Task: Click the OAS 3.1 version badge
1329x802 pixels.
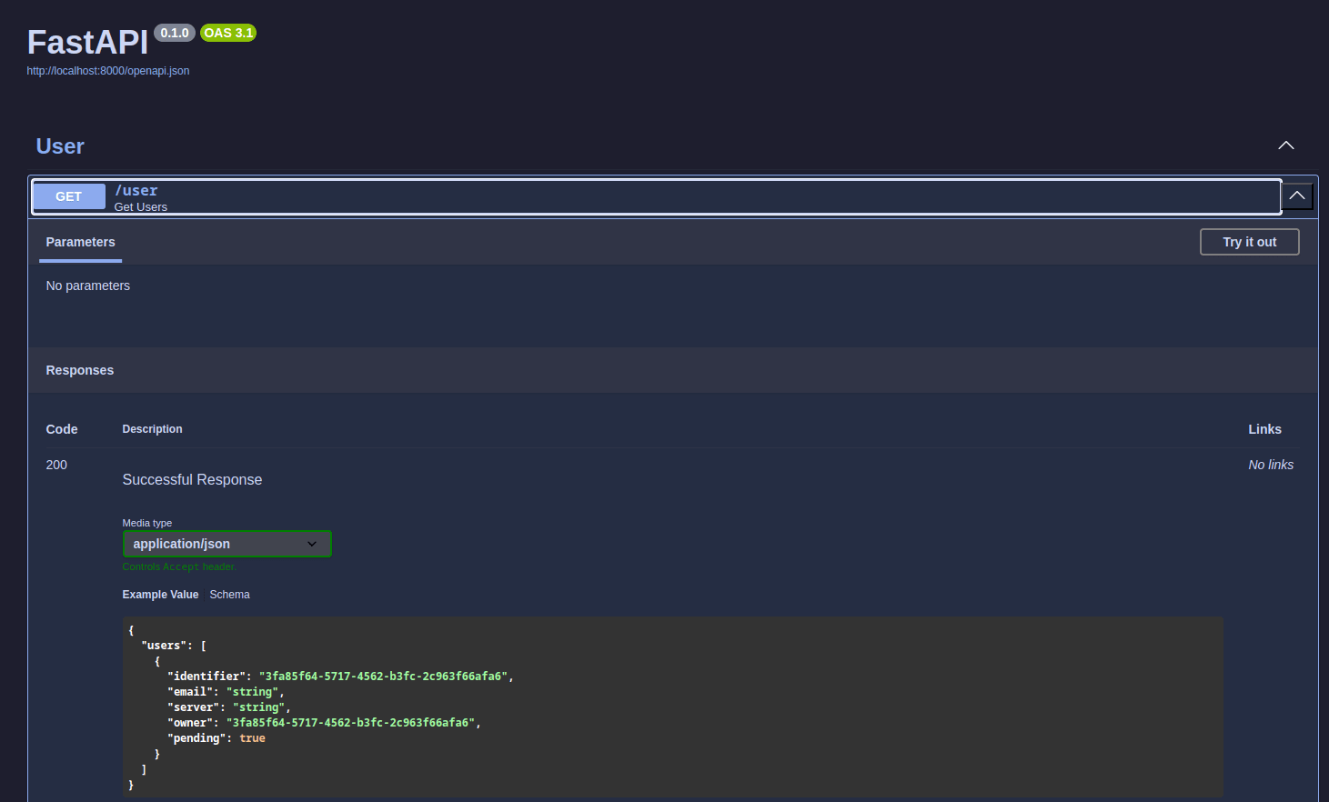Action: tap(227, 32)
